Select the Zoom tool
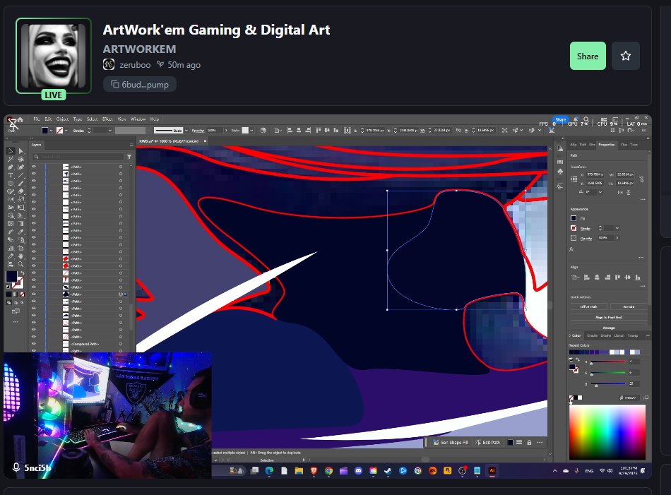This screenshot has width=671, height=495. coord(20,264)
